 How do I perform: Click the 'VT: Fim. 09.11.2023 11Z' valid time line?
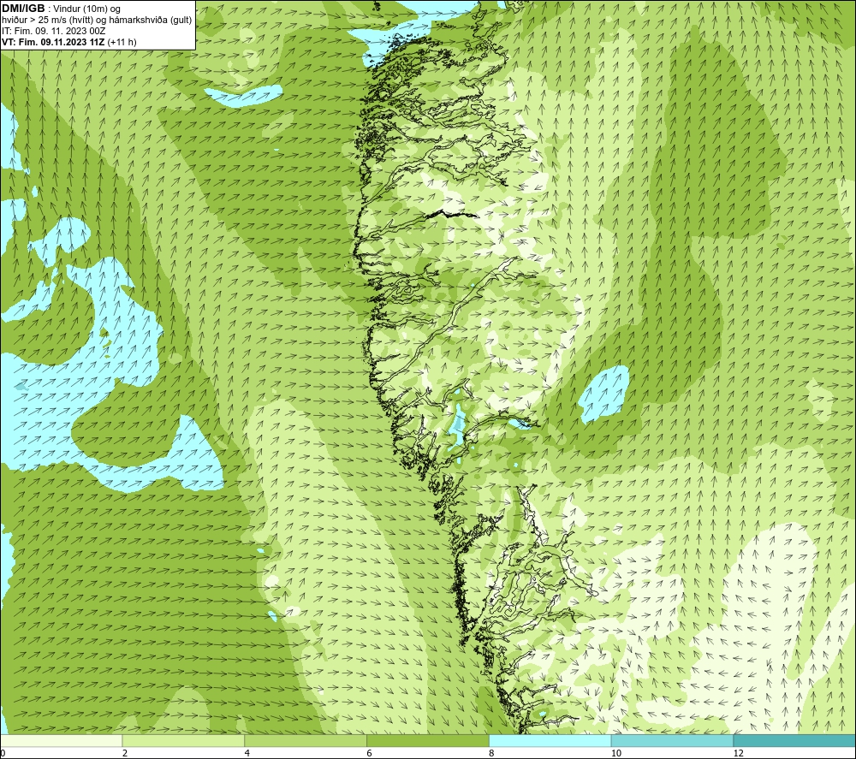(54, 42)
